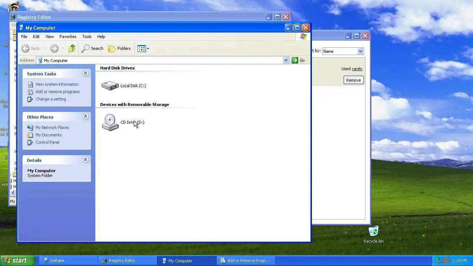Click the My Computer title bar icon

point(21,27)
